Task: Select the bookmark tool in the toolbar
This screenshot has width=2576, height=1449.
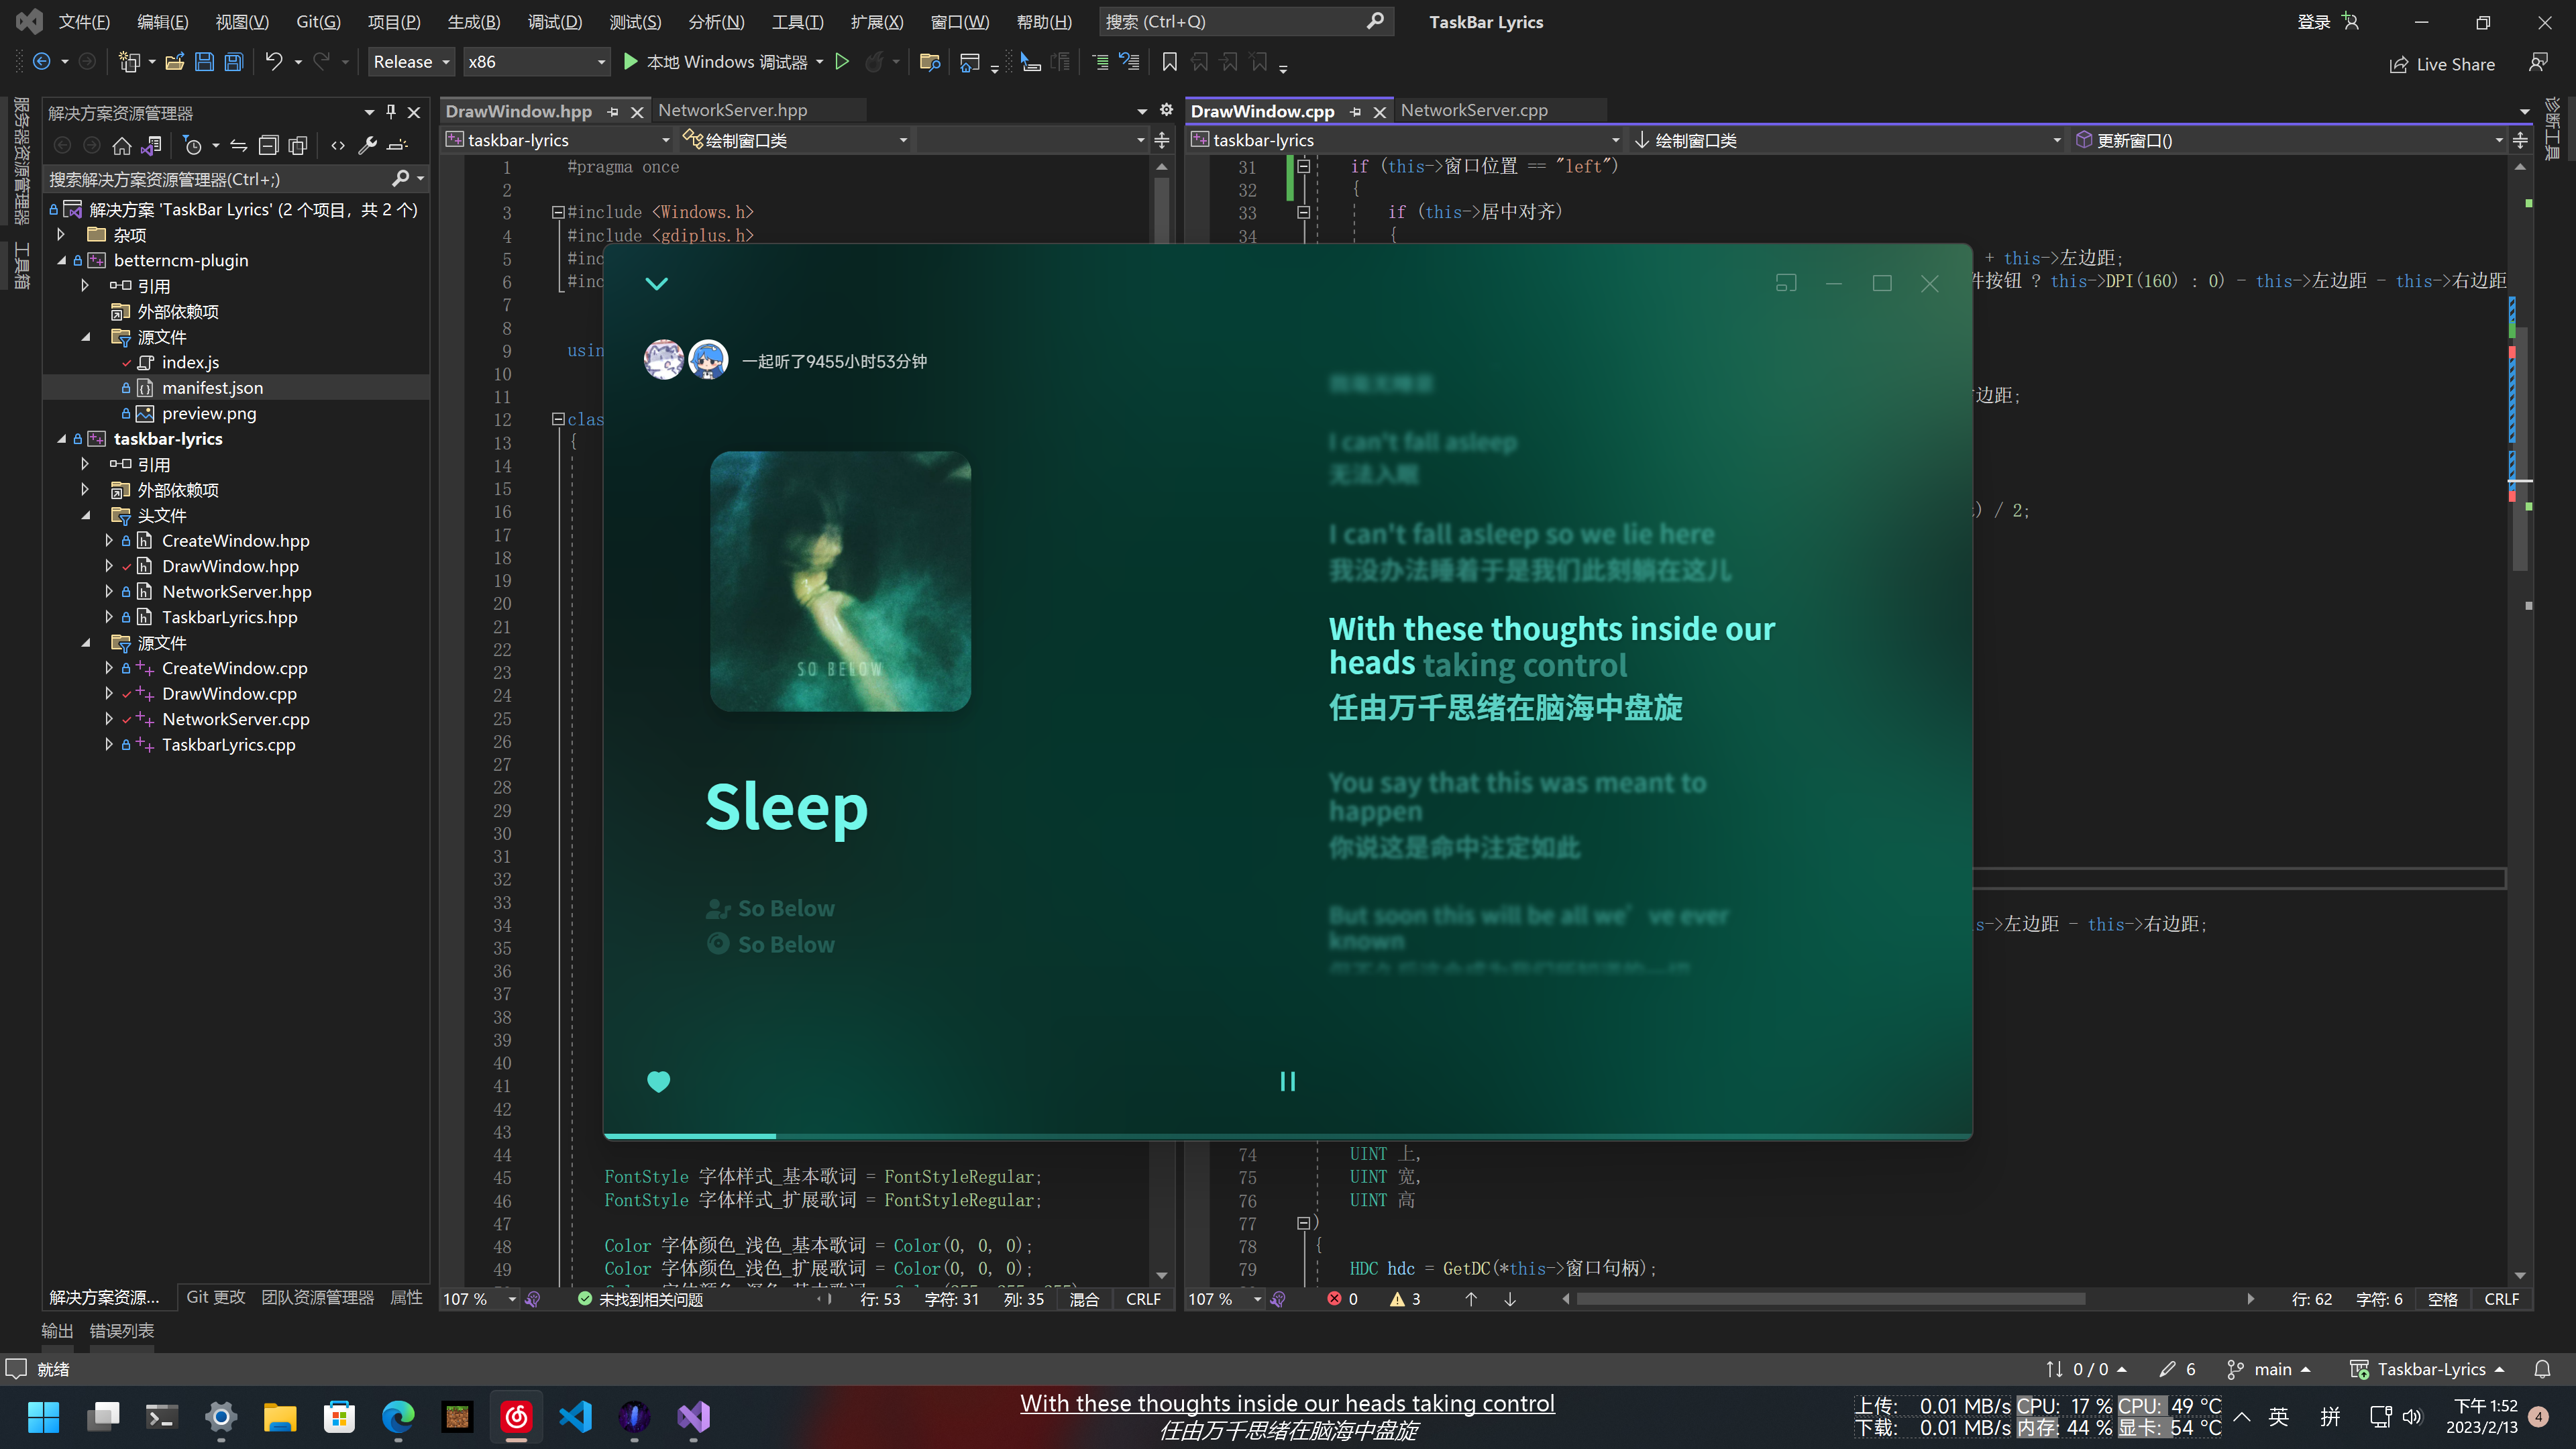Action: (1169, 62)
